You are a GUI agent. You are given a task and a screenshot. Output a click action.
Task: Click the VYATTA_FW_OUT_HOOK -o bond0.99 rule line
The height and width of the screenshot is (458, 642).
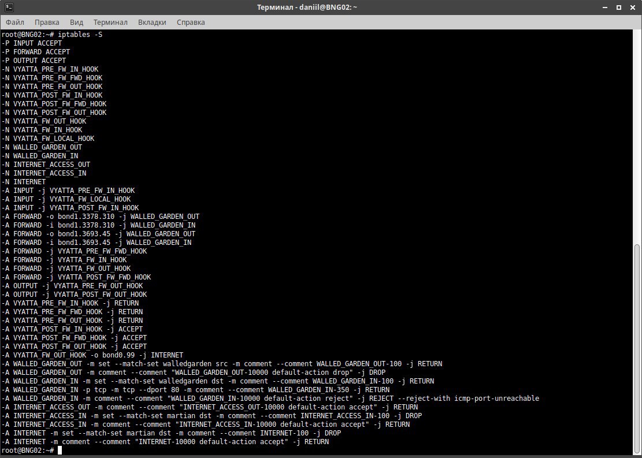92,355
